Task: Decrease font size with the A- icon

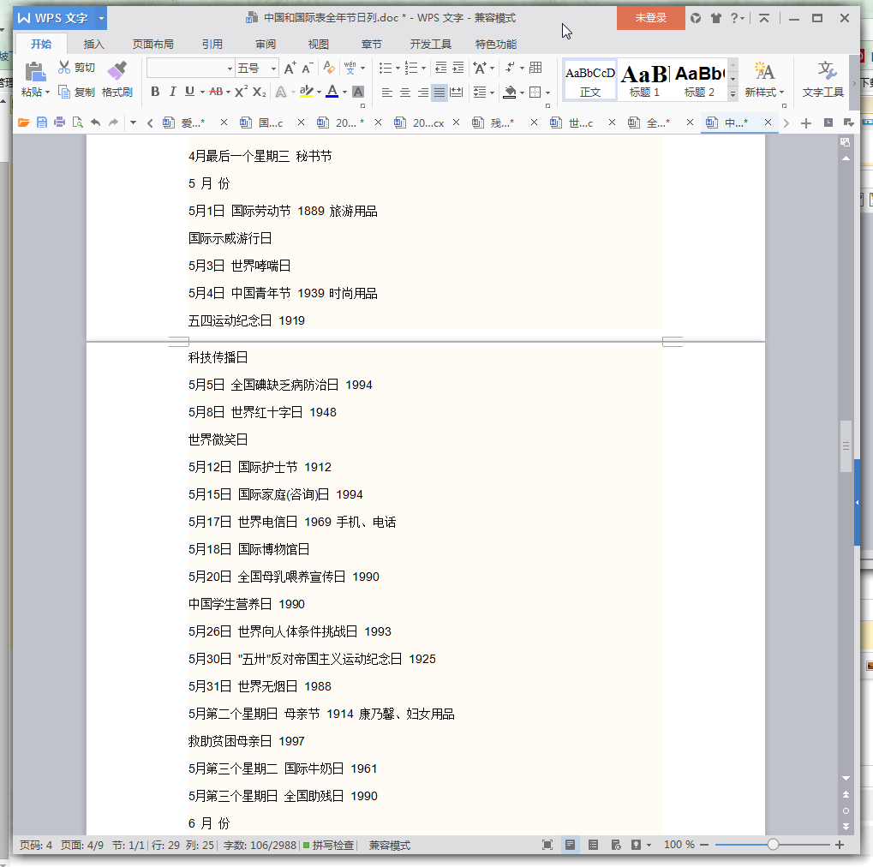Action: pyautogui.click(x=308, y=68)
